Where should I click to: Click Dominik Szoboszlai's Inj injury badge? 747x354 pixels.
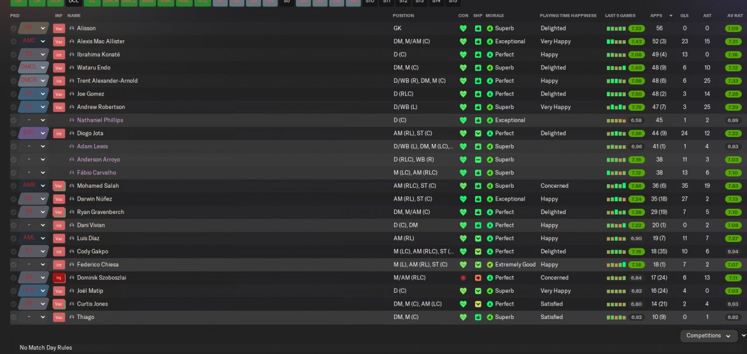click(x=59, y=278)
